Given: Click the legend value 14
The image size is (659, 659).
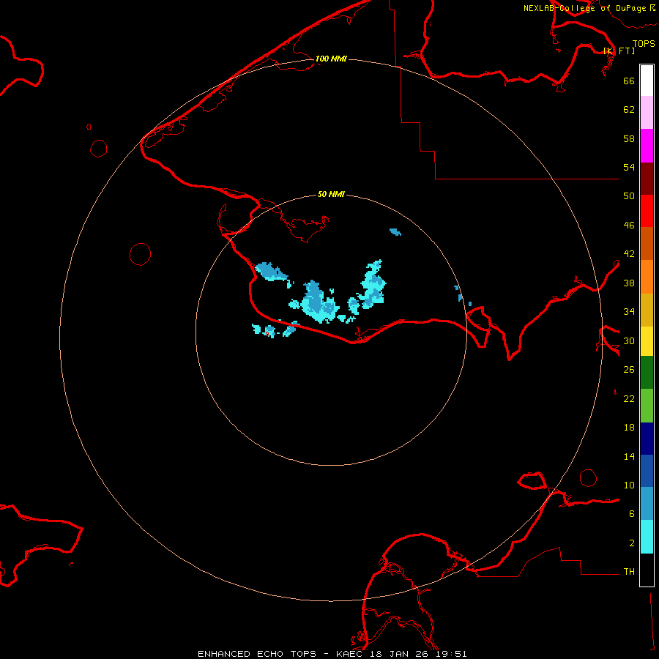Looking at the screenshot, I should click(x=629, y=456).
